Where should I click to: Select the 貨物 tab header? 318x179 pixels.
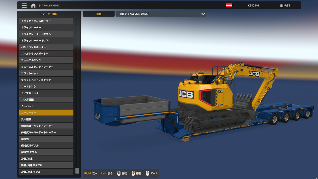point(98,14)
